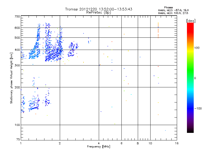Image resolution: width=208 pixels, height=156 pixels.
Task: Click the colorbar tick label '100'
Action: 197,48
